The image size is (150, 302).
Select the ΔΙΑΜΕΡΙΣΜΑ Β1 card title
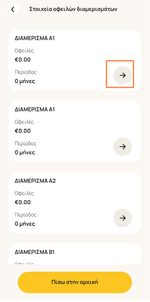click(x=35, y=252)
